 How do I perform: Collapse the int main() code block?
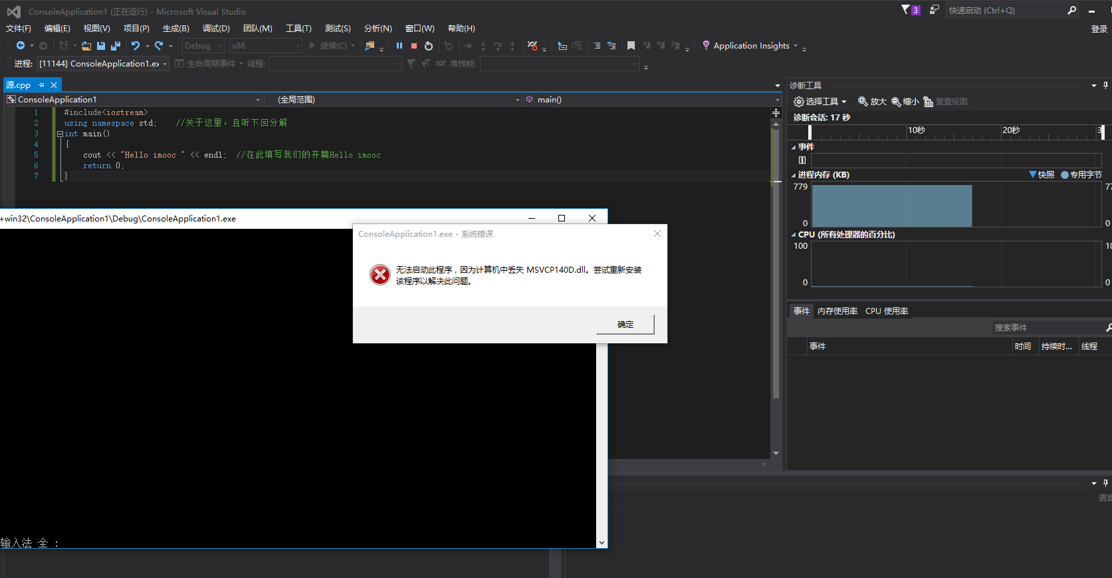coord(60,134)
